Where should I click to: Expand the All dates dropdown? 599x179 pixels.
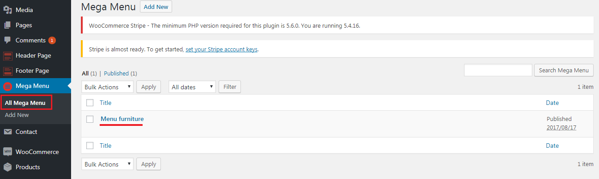point(192,87)
